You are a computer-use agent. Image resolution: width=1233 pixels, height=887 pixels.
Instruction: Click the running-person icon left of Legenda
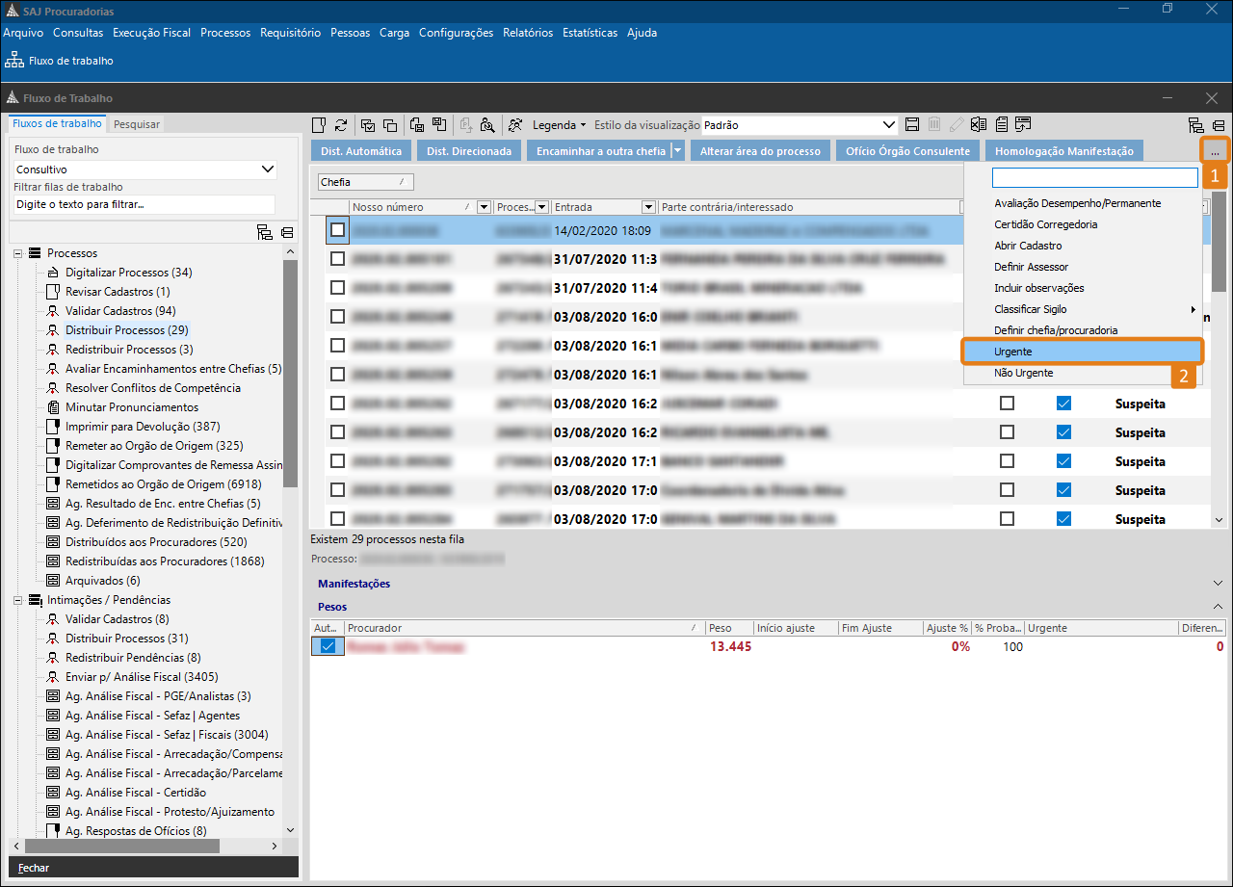[516, 124]
